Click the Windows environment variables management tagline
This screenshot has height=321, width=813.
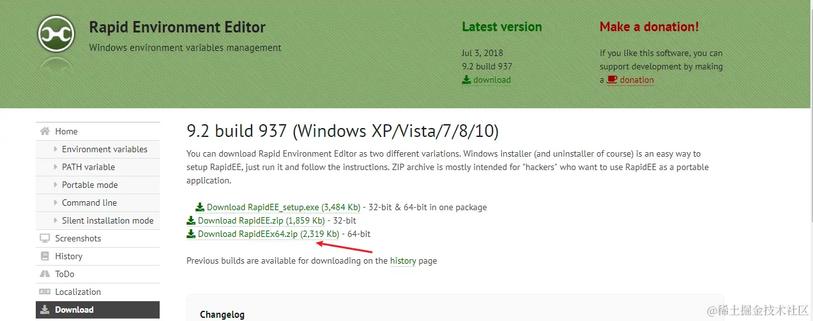(185, 48)
